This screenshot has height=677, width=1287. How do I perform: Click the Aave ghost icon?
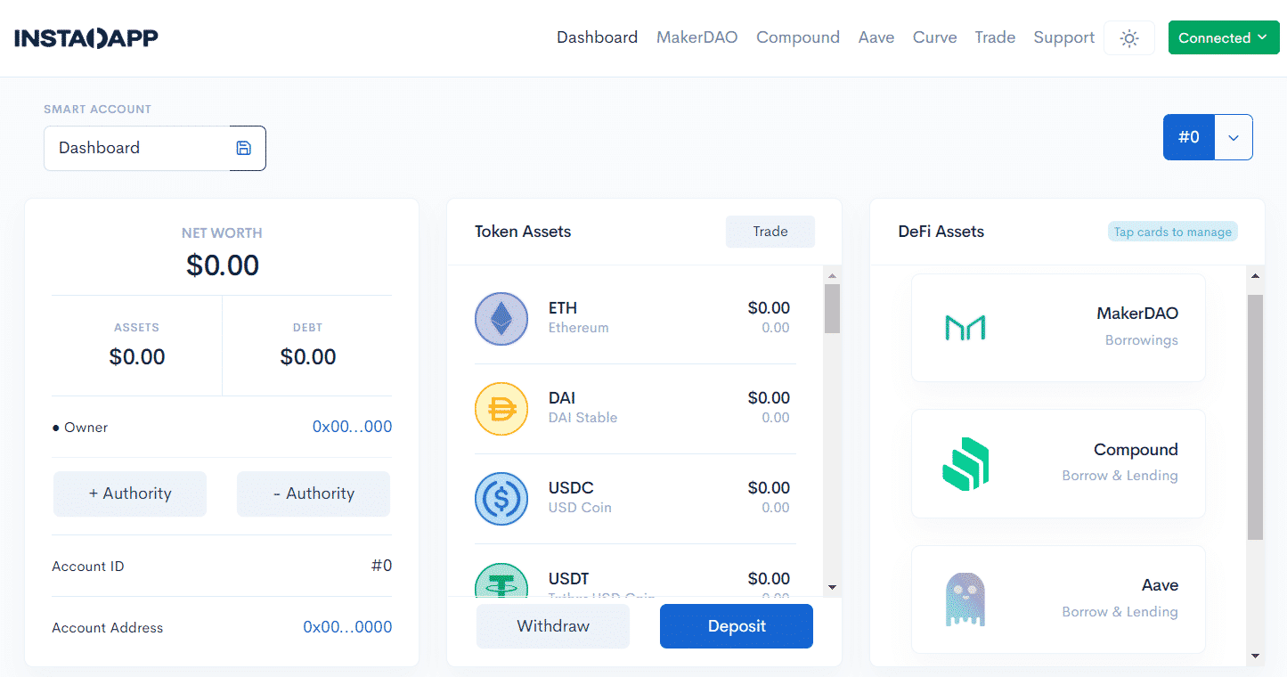(965, 600)
